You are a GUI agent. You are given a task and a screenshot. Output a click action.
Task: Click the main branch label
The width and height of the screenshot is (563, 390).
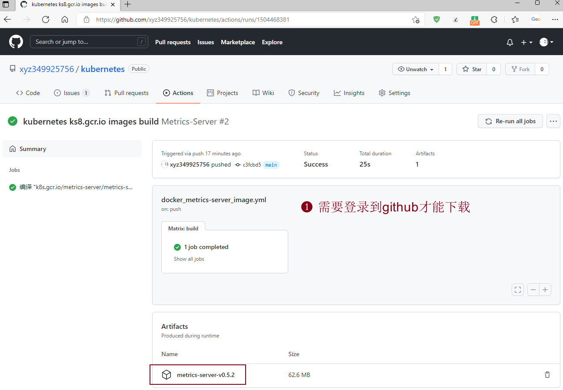click(x=271, y=165)
